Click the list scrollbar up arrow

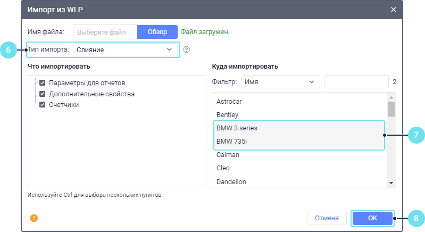[391, 97]
